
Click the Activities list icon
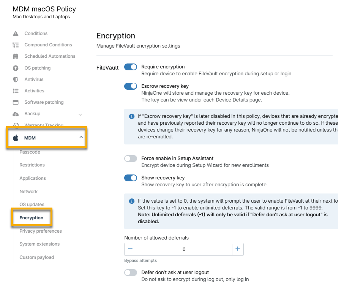point(16,91)
